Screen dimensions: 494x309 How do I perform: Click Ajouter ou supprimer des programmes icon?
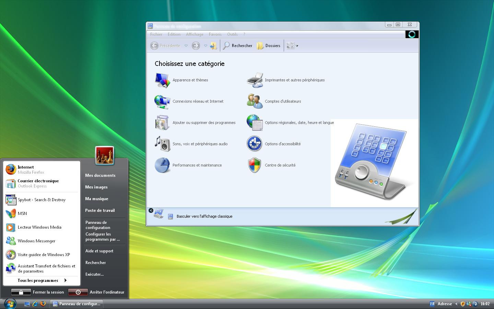click(x=162, y=123)
